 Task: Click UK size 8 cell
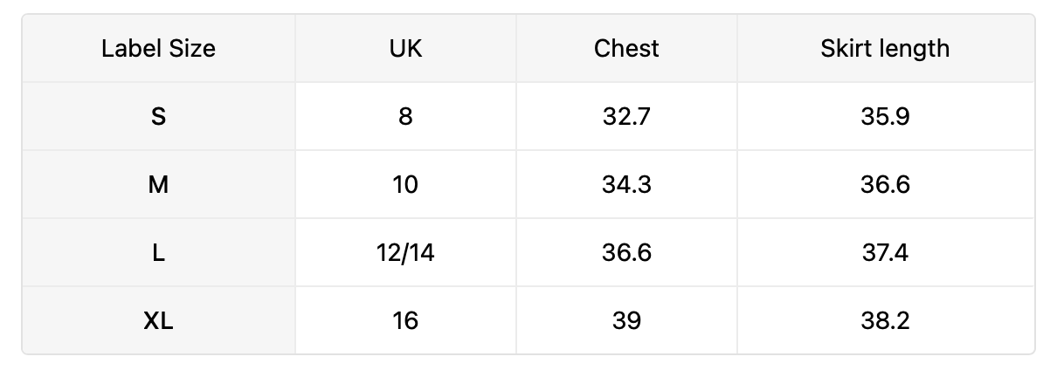tap(405, 116)
